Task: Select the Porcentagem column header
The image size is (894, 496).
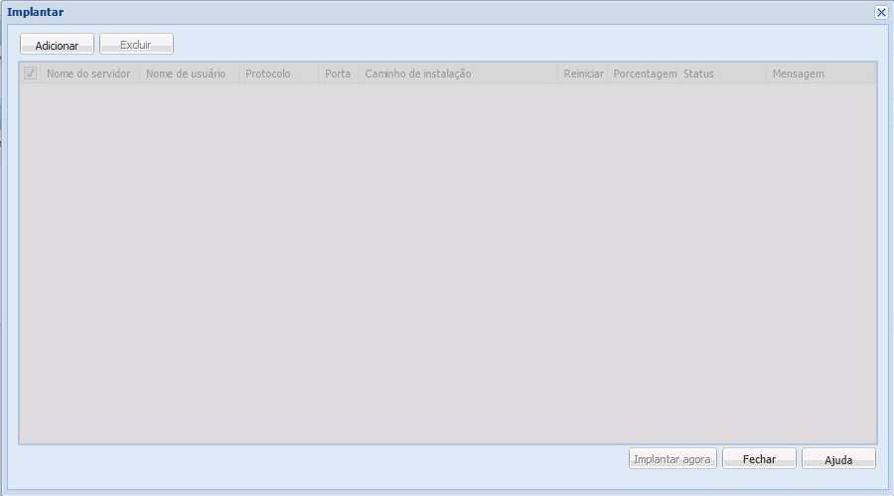Action: tap(643, 74)
